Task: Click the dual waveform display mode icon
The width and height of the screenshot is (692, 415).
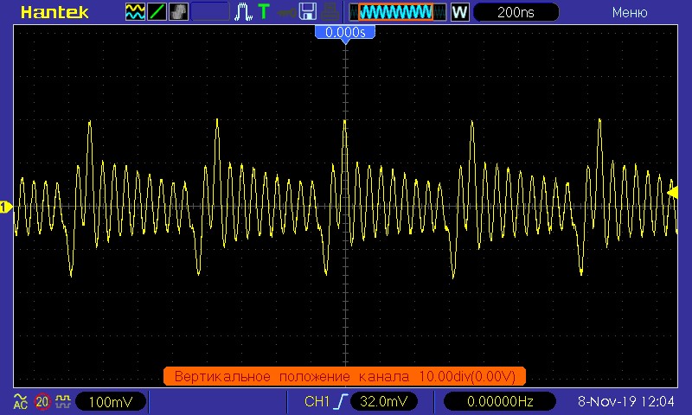Action: pyautogui.click(x=135, y=12)
